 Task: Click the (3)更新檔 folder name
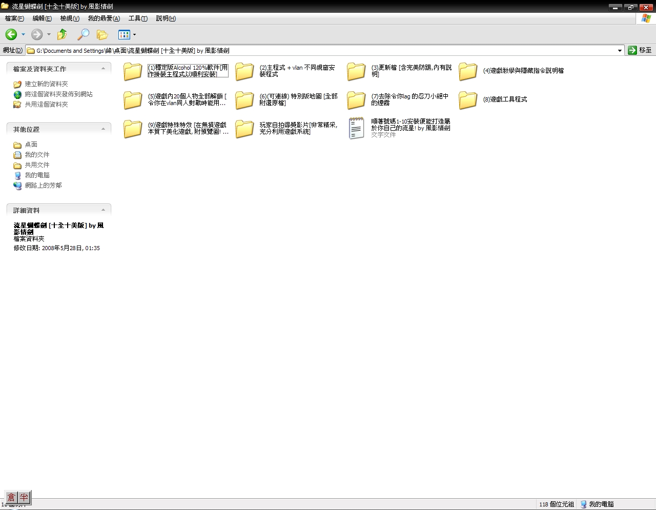coord(412,71)
